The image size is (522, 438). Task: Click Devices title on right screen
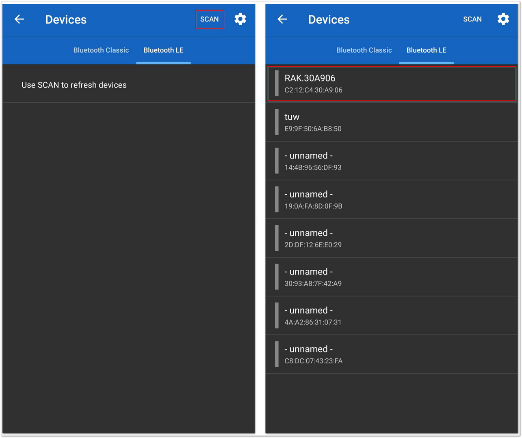coord(329,19)
